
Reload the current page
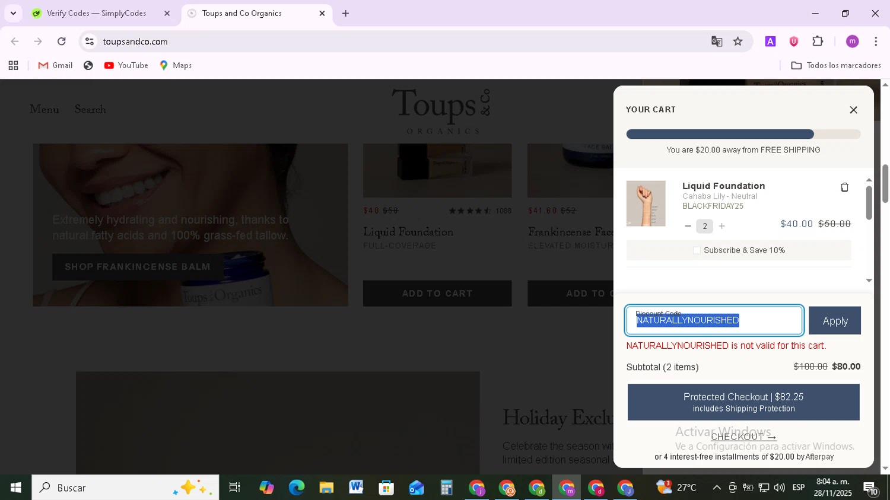(x=62, y=42)
